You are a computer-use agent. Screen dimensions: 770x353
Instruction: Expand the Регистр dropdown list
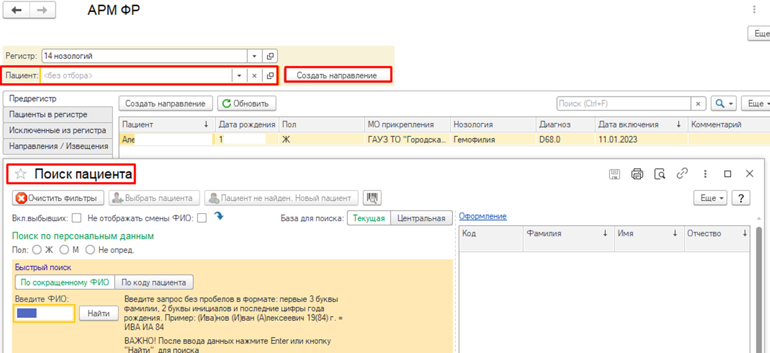[254, 57]
